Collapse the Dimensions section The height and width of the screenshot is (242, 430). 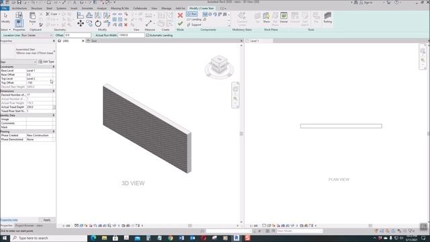click(x=54, y=91)
